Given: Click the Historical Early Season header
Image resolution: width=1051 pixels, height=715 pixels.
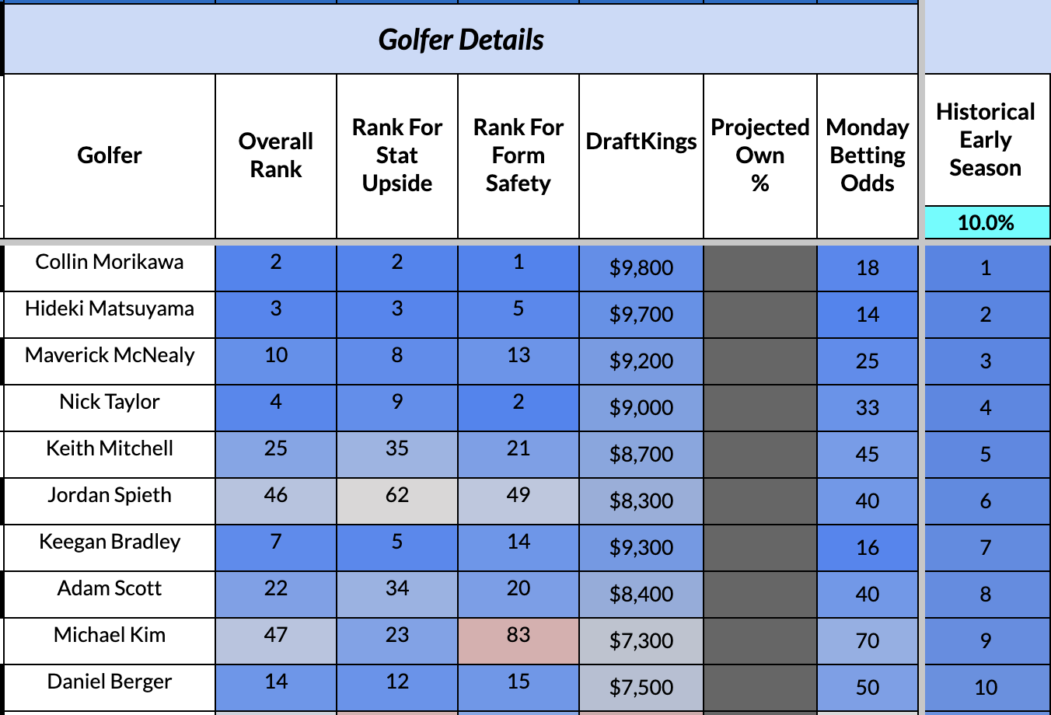Looking at the screenshot, I should [986, 140].
